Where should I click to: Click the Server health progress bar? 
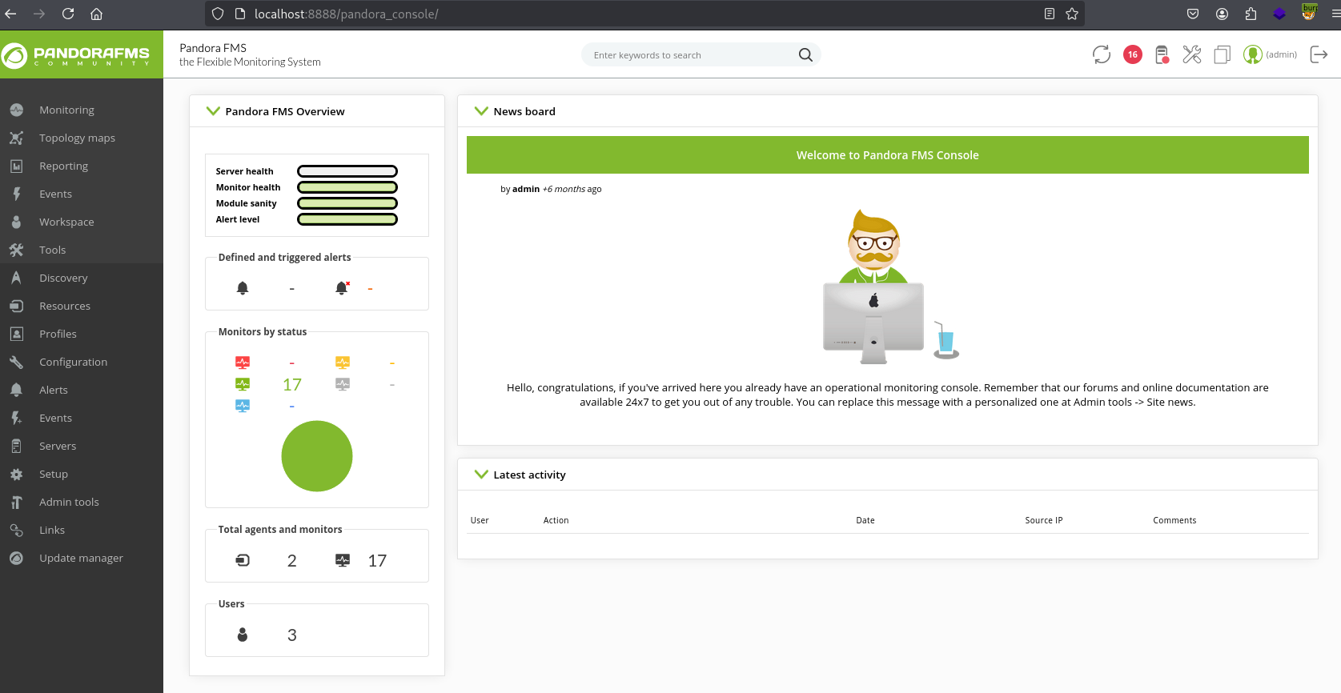pos(347,171)
